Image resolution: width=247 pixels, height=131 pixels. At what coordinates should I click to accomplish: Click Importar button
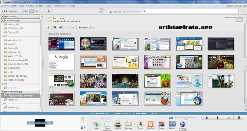[x=11, y=11]
